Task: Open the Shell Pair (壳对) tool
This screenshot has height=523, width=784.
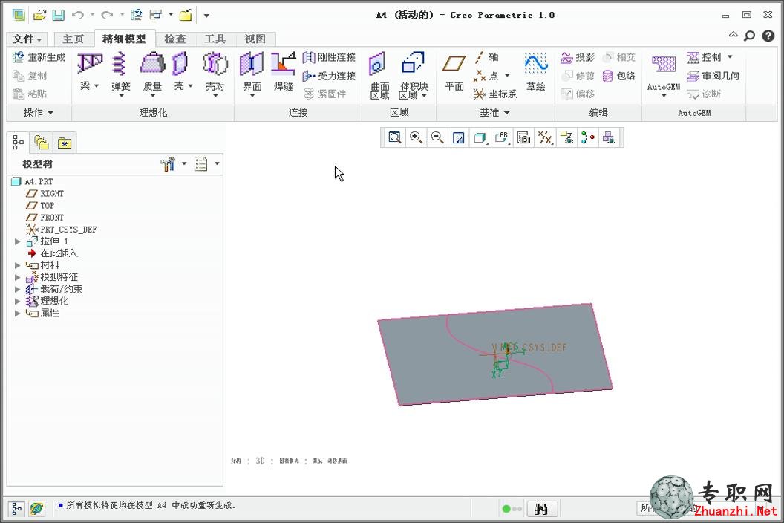Action: coord(215,73)
